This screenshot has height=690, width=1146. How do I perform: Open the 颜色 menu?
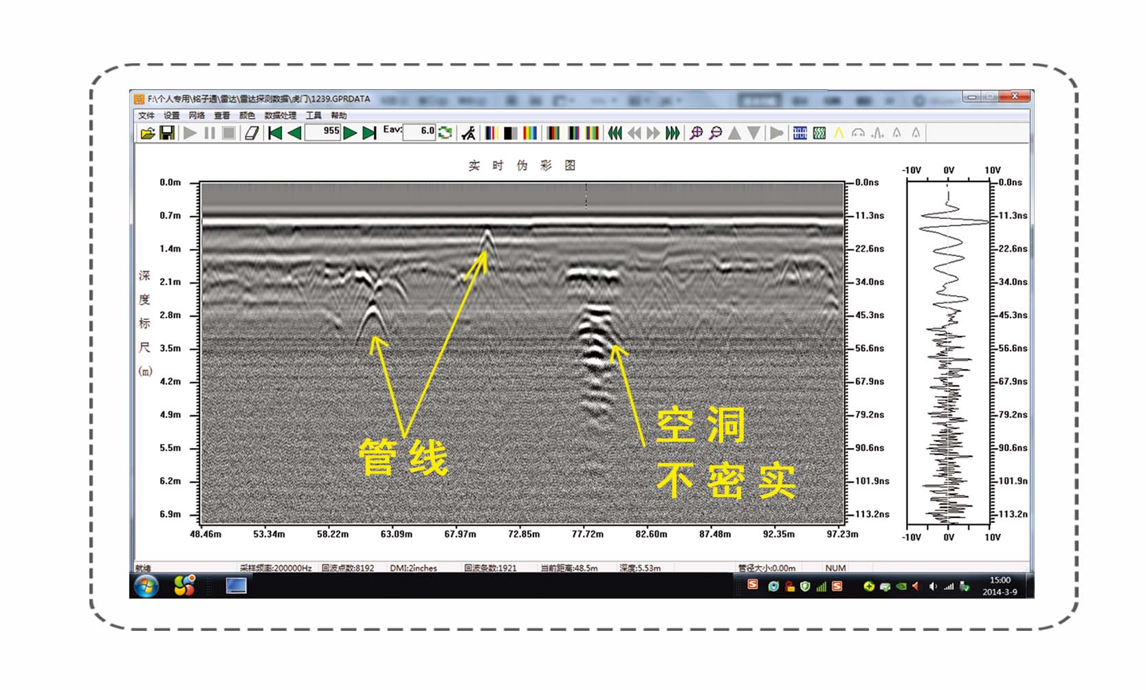point(247,115)
